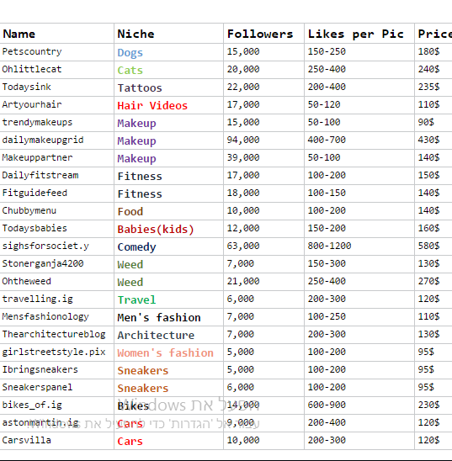Click the Followers column header

click(263, 34)
